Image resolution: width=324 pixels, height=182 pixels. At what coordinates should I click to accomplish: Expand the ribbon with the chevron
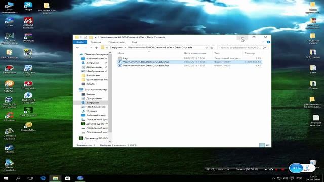coord(263,42)
